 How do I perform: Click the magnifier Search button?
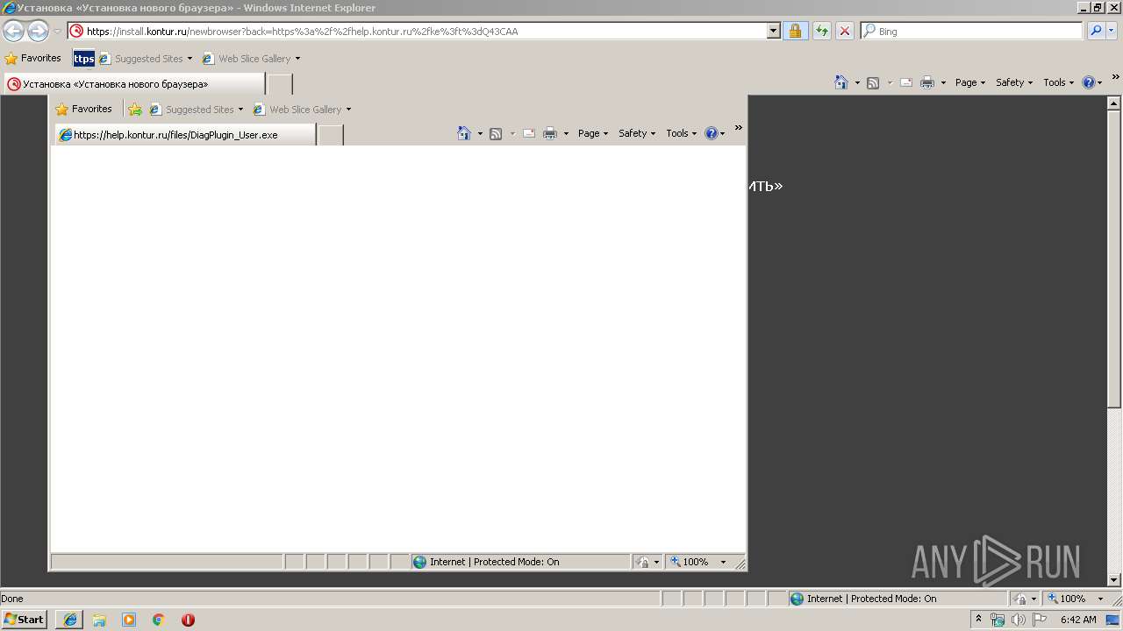coord(1096,31)
